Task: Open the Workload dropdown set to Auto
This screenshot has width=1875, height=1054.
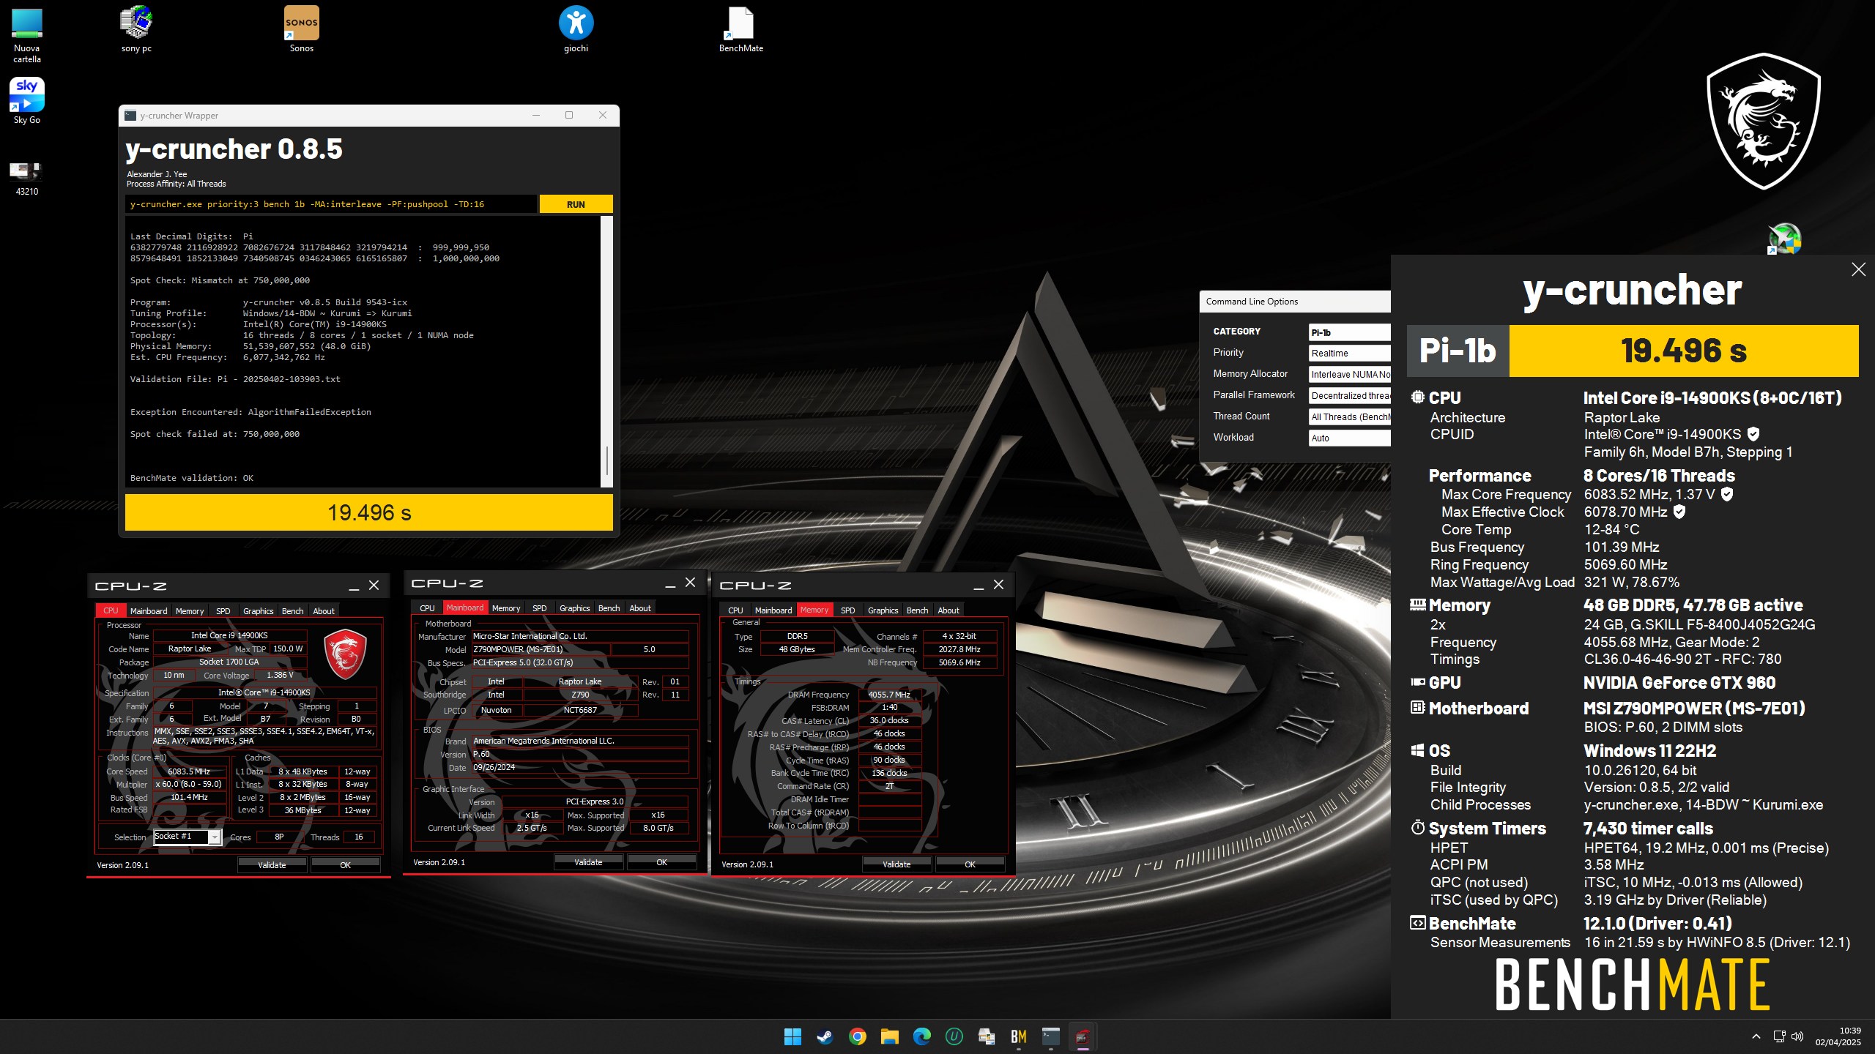Action: tap(1349, 438)
